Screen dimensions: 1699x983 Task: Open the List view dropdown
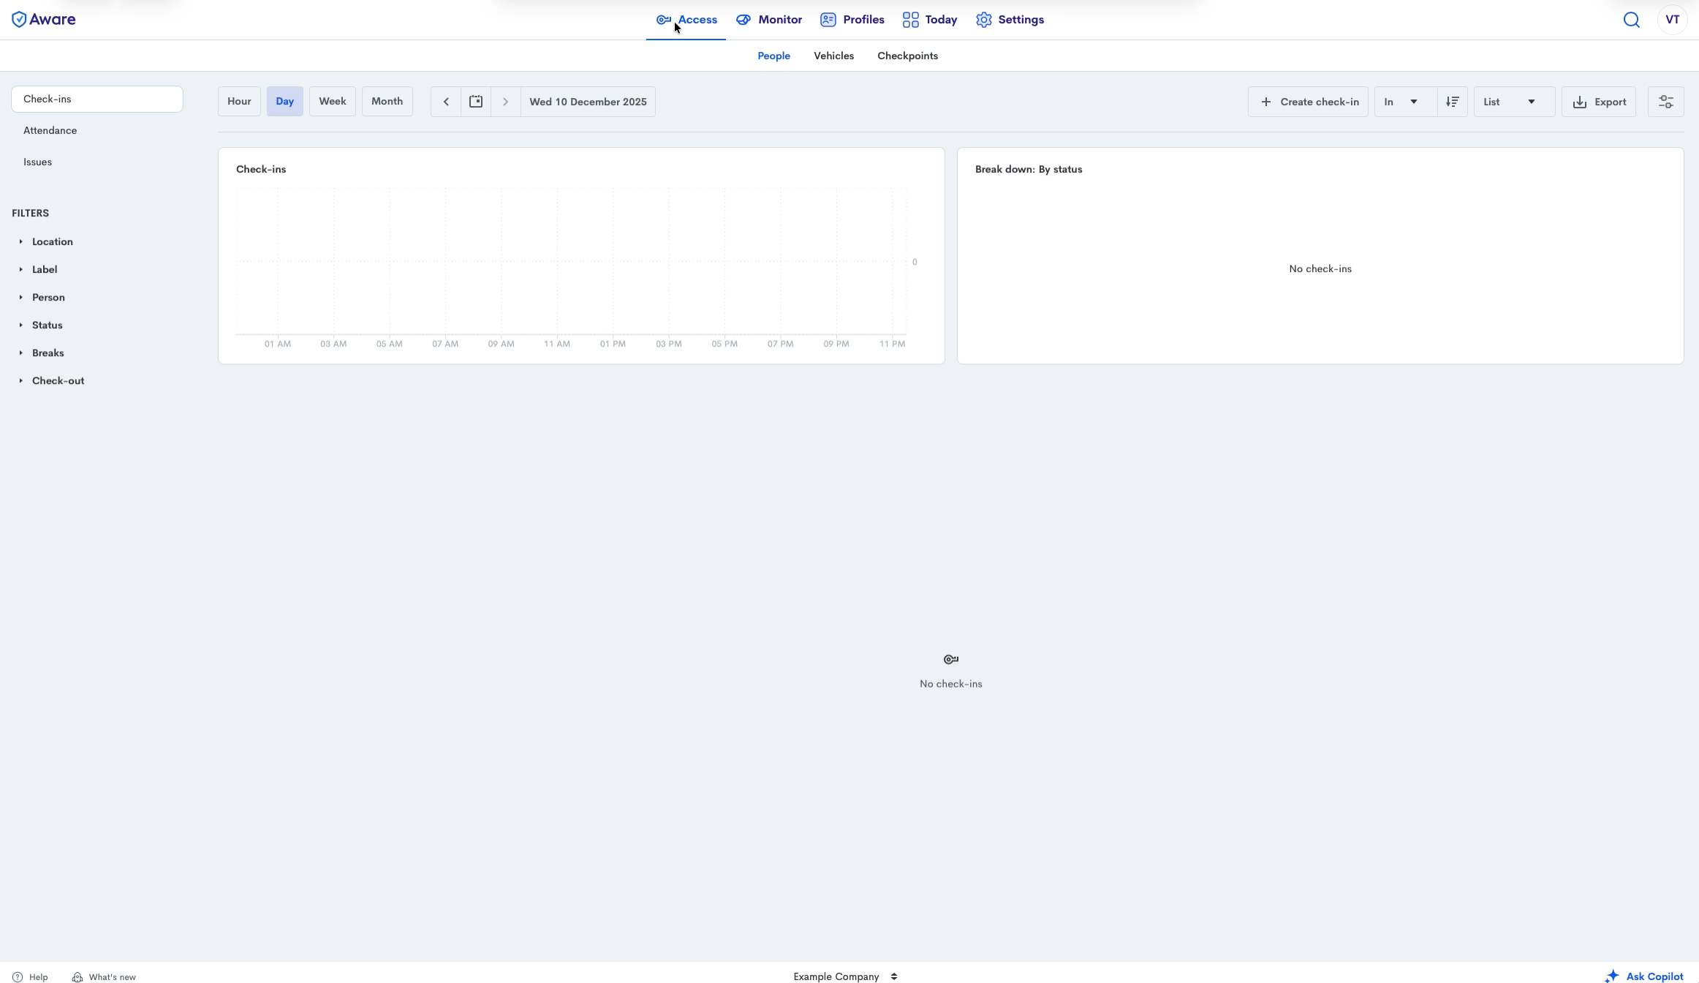click(1513, 102)
